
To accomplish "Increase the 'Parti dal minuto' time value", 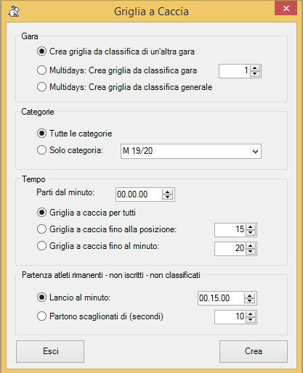I will [x=167, y=192].
